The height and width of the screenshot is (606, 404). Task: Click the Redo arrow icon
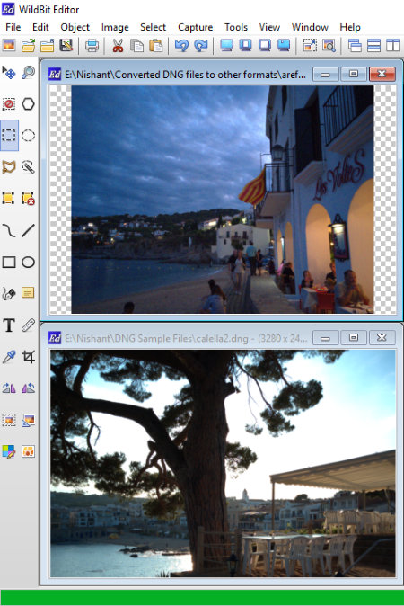[200, 45]
